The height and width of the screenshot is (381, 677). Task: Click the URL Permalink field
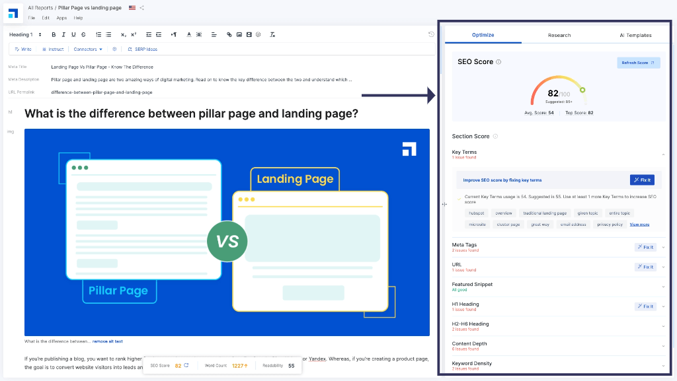point(101,92)
